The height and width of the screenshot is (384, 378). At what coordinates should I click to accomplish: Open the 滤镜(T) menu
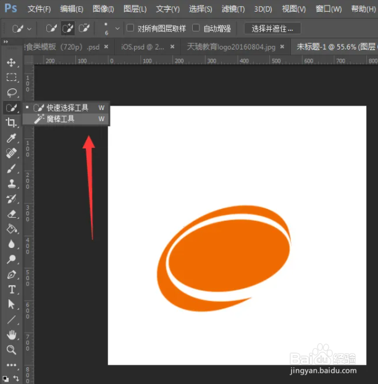click(233, 9)
